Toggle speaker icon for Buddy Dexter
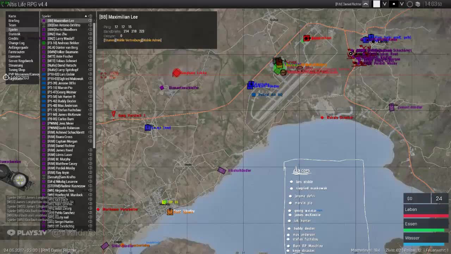The width and height of the screenshot is (451, 254). pos(90,101)
